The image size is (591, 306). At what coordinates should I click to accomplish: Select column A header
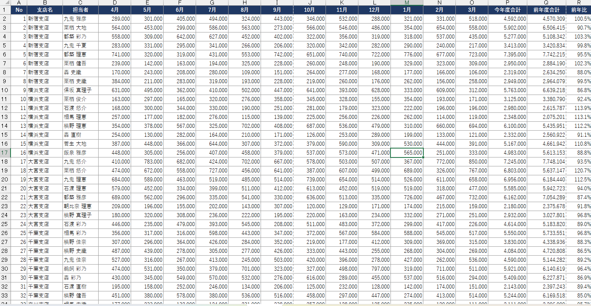(x=19, y=3)
